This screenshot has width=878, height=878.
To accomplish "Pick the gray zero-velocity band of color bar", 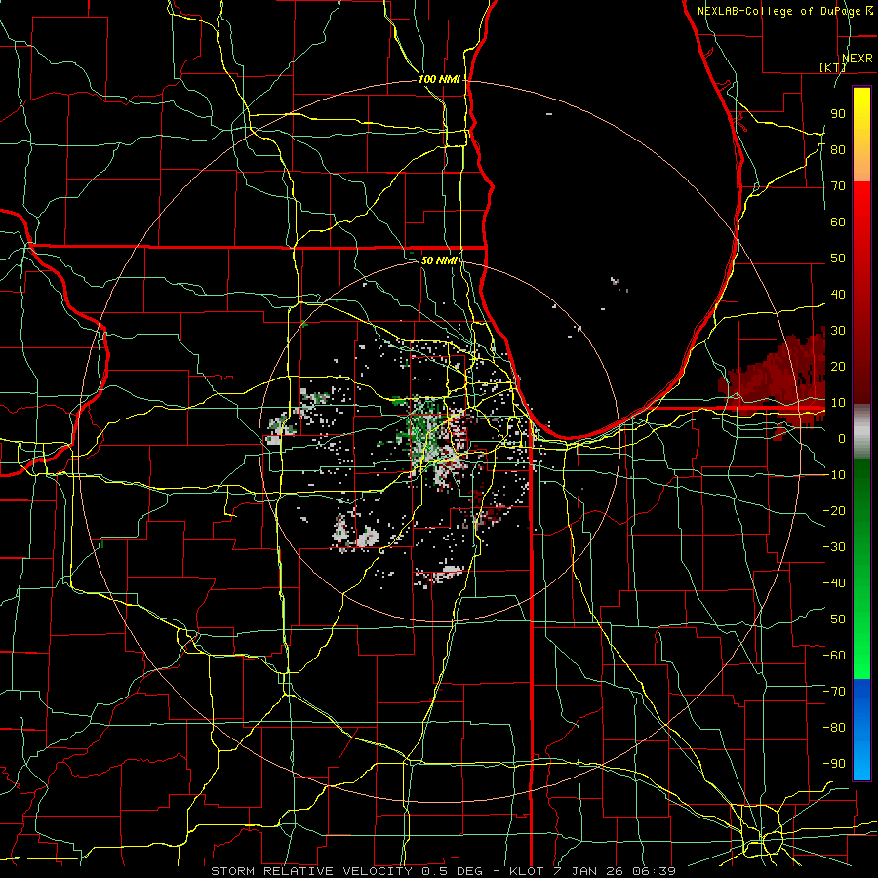I will tap(861, 432).
